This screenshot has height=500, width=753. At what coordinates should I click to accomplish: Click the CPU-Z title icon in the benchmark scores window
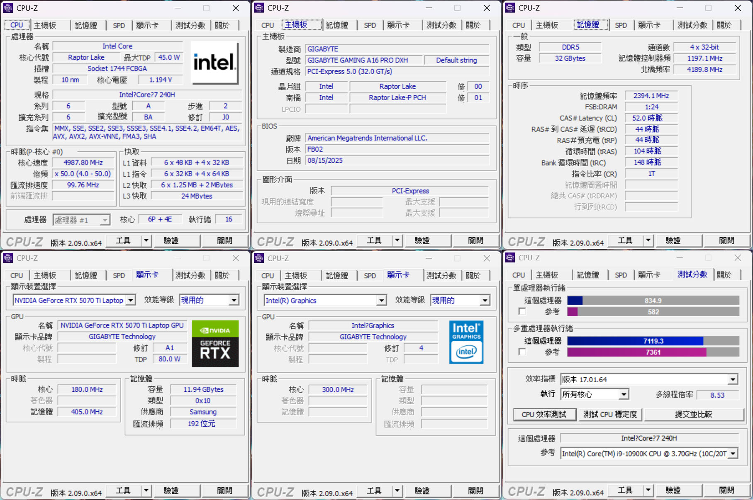pyautogui.click(x=510, y=258)
